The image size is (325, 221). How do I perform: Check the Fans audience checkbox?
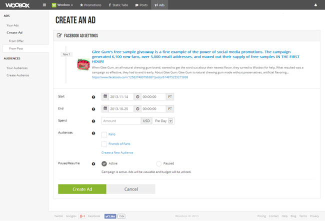point(104,134)
